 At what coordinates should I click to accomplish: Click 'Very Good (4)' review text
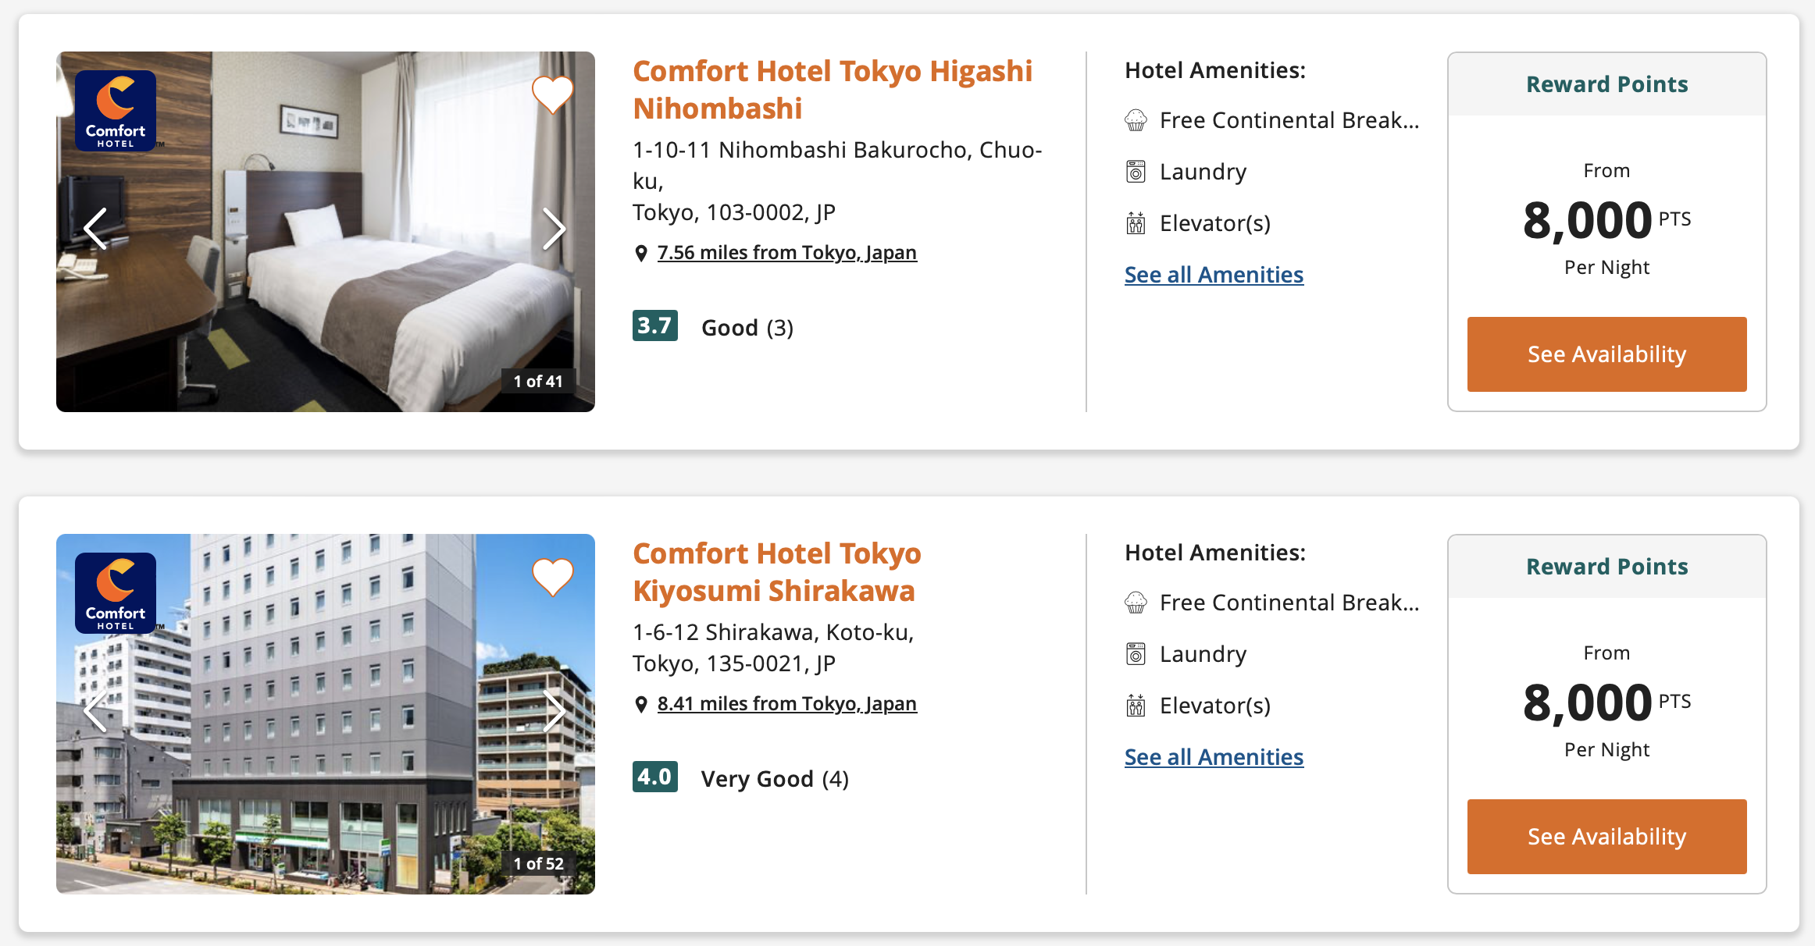775,779
